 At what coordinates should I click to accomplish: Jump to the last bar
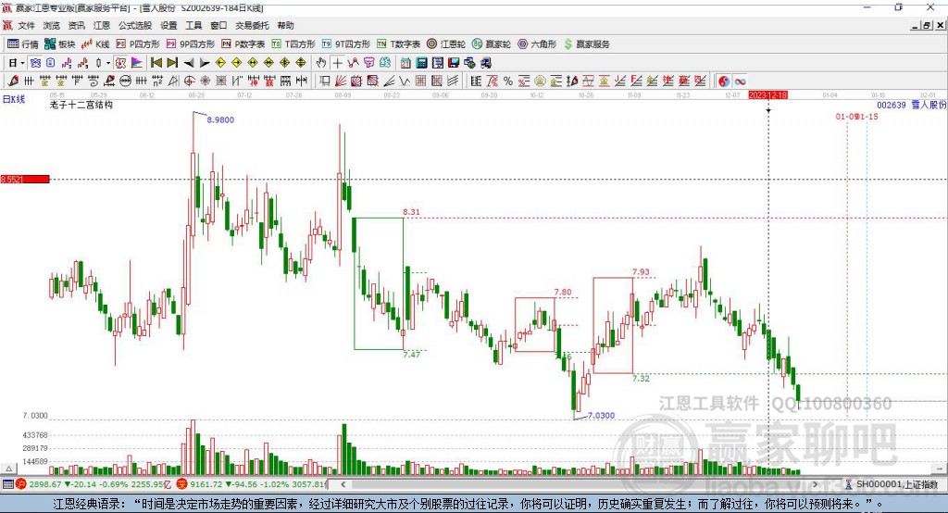point(172,63)
